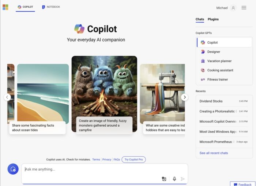Start a new topic with round blue button

point(13,169)
